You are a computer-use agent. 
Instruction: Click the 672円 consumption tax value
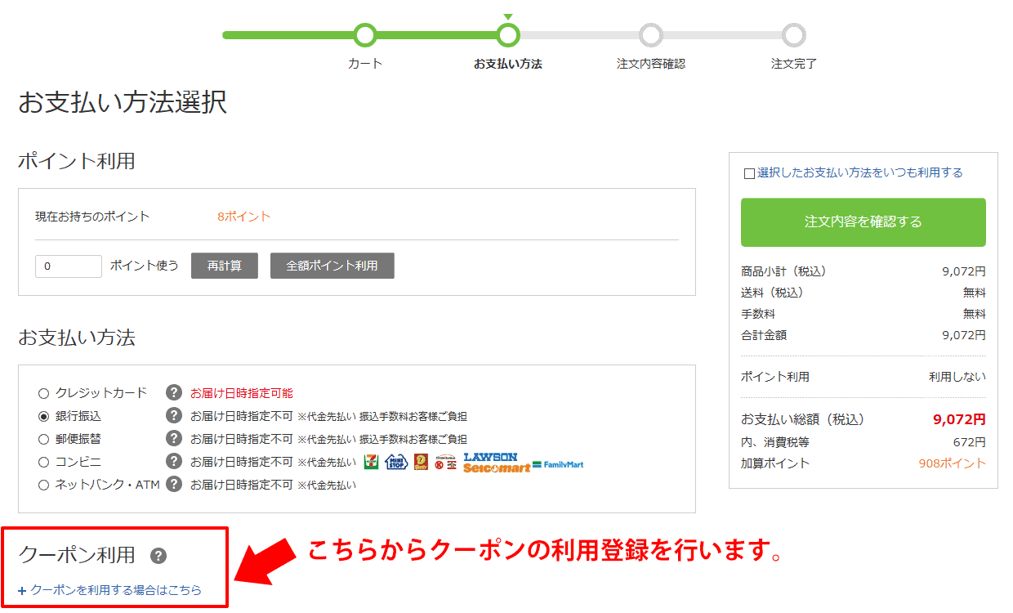coord(970,442)
